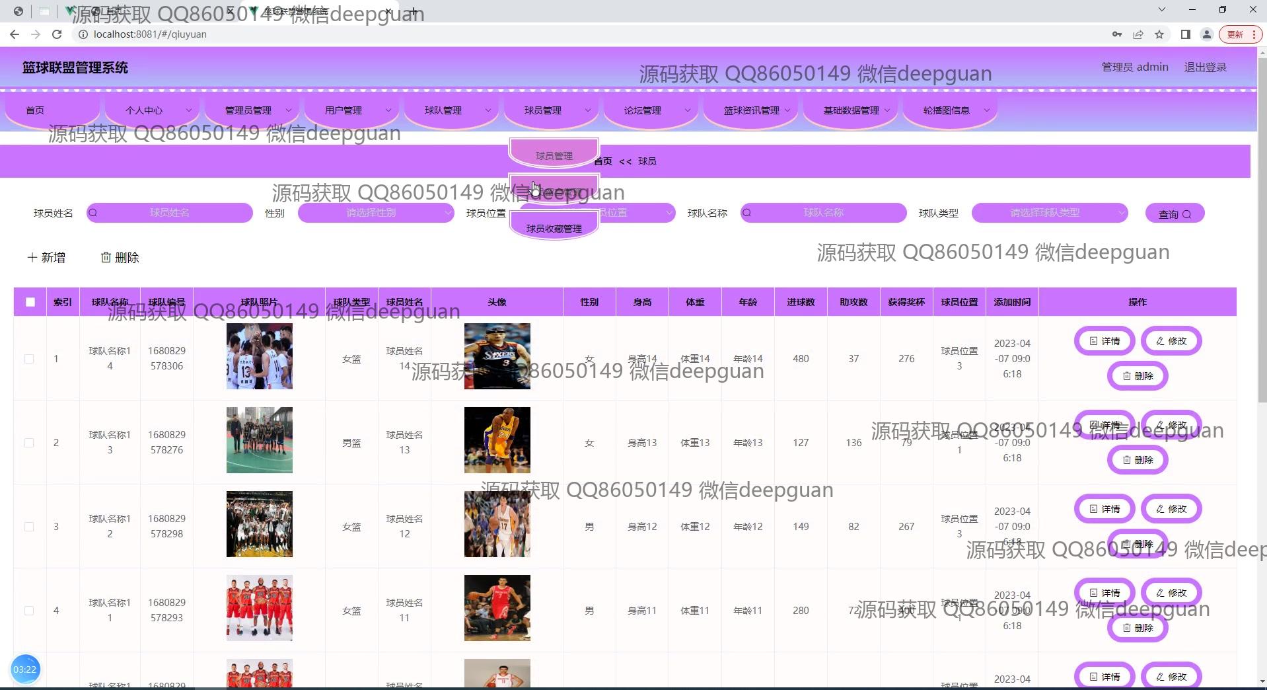Click the search icon in 球员姓名 field
The height and width of the screenshot is (690, 1267).
(x=93, y=213)
